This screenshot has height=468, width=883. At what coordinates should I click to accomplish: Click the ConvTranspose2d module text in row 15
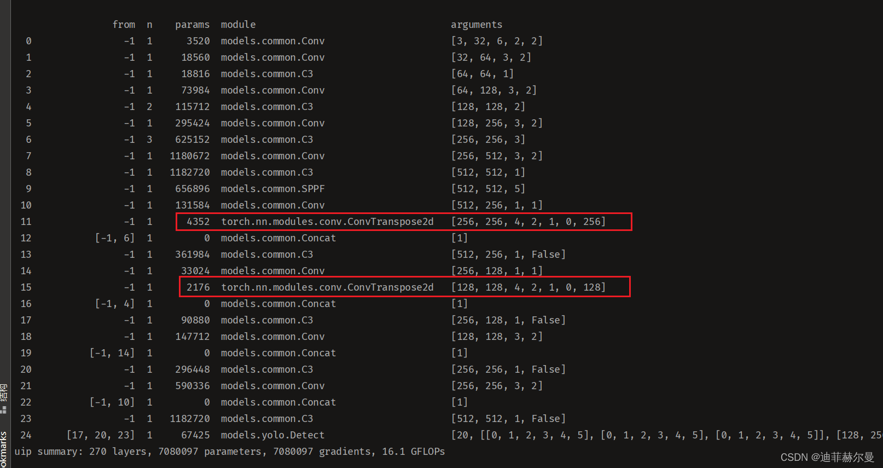coord(327,287)
